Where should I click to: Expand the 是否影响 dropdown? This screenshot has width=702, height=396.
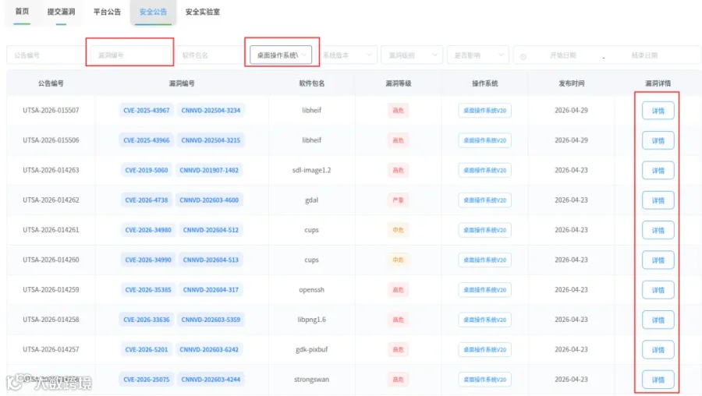(477, 55)
